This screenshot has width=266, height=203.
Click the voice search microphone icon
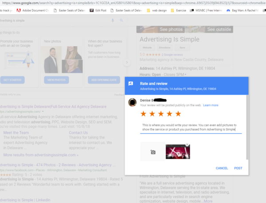(113, 20)
